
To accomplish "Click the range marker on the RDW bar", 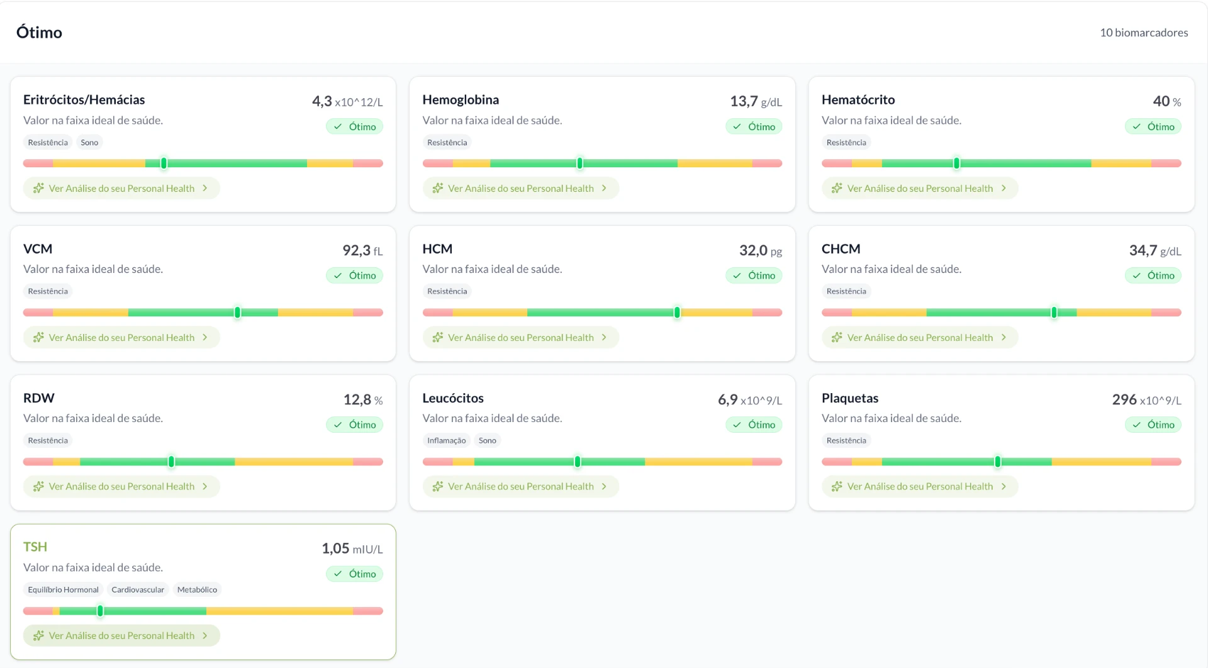I will 171,462.
